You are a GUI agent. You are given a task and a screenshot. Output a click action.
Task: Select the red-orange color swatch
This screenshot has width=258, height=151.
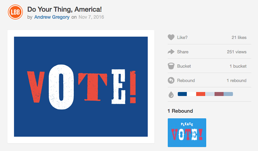pos(201,94)
